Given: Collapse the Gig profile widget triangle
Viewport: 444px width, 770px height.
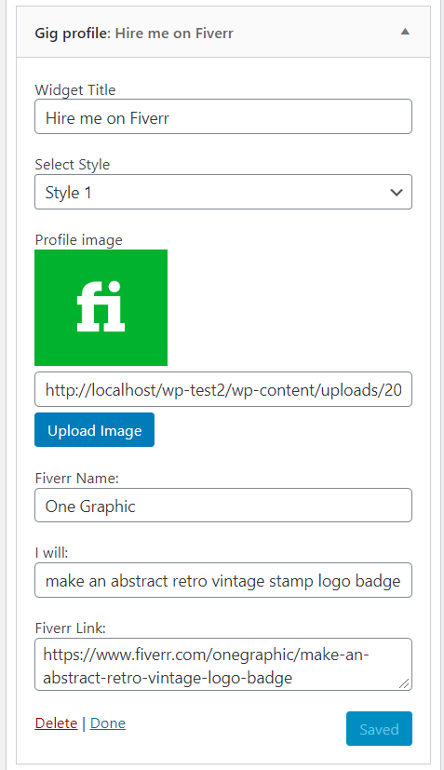Looking at the screenshot, I should click(x=405, y=32).
